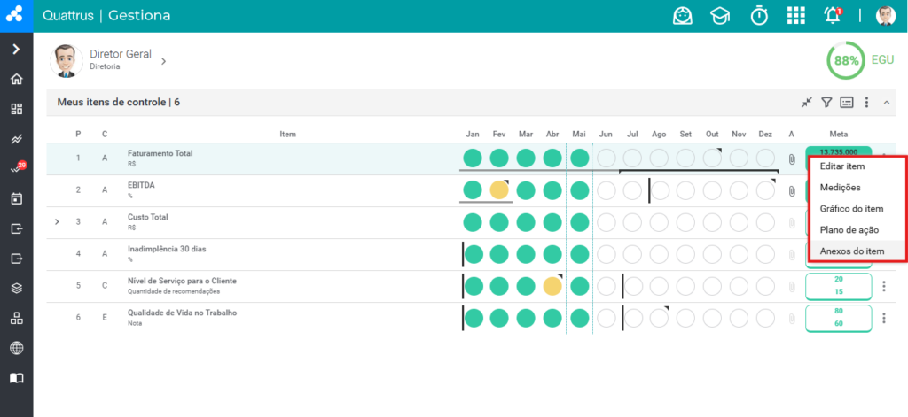Open Qualidade de Vida no Trabalho item

point(183,313)
